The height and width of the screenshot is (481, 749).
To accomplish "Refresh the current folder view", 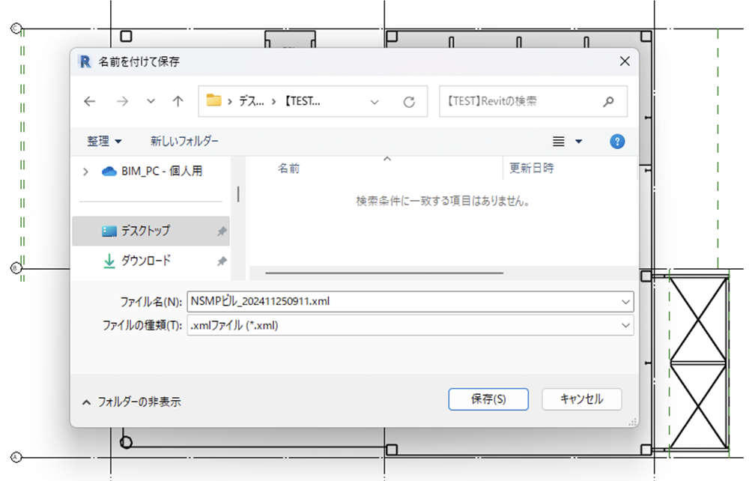I will [x=409, y=102].
